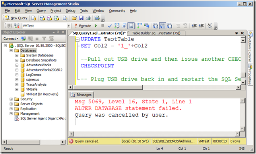Collapse the Databases folder
The height and width of the screenshot is (154, 256).
click(x=11, y=50)
